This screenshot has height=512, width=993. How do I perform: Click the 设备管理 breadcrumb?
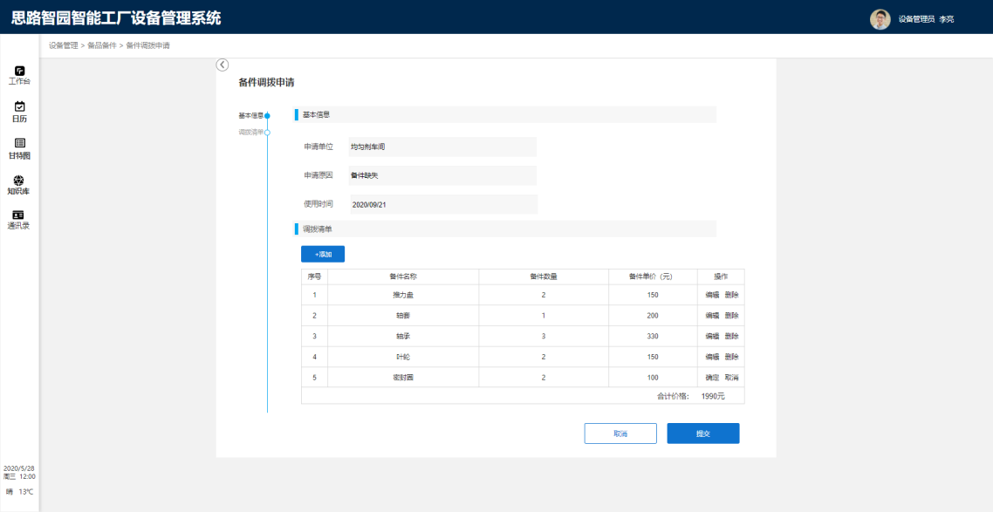(63, 45)
